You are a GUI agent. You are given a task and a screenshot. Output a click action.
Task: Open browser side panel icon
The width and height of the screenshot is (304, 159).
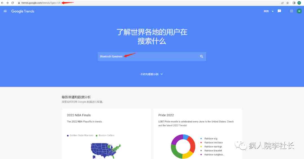294,3
